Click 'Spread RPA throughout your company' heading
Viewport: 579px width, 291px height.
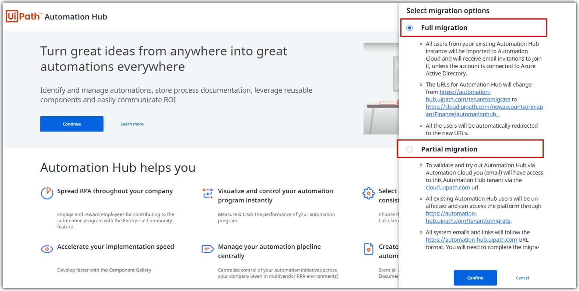[x=115, y=191]
